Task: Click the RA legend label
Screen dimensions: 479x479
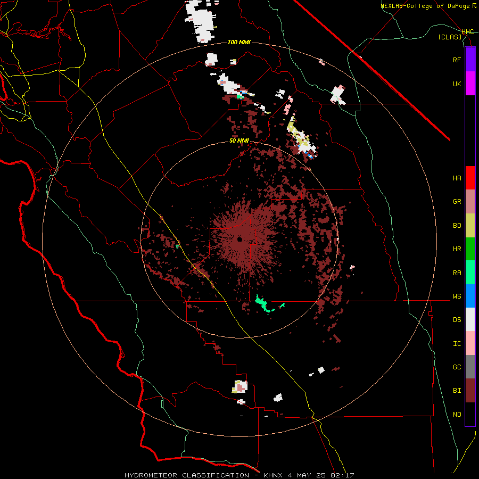Action: 457,273
